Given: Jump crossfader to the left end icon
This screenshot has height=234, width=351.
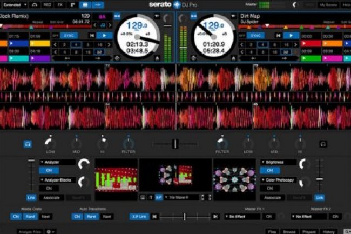Looking at the screenshot, I should tap(155, 217).
